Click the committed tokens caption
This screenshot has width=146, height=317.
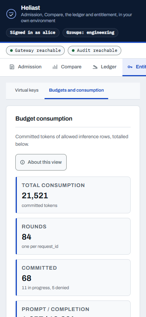coord(39,205)
